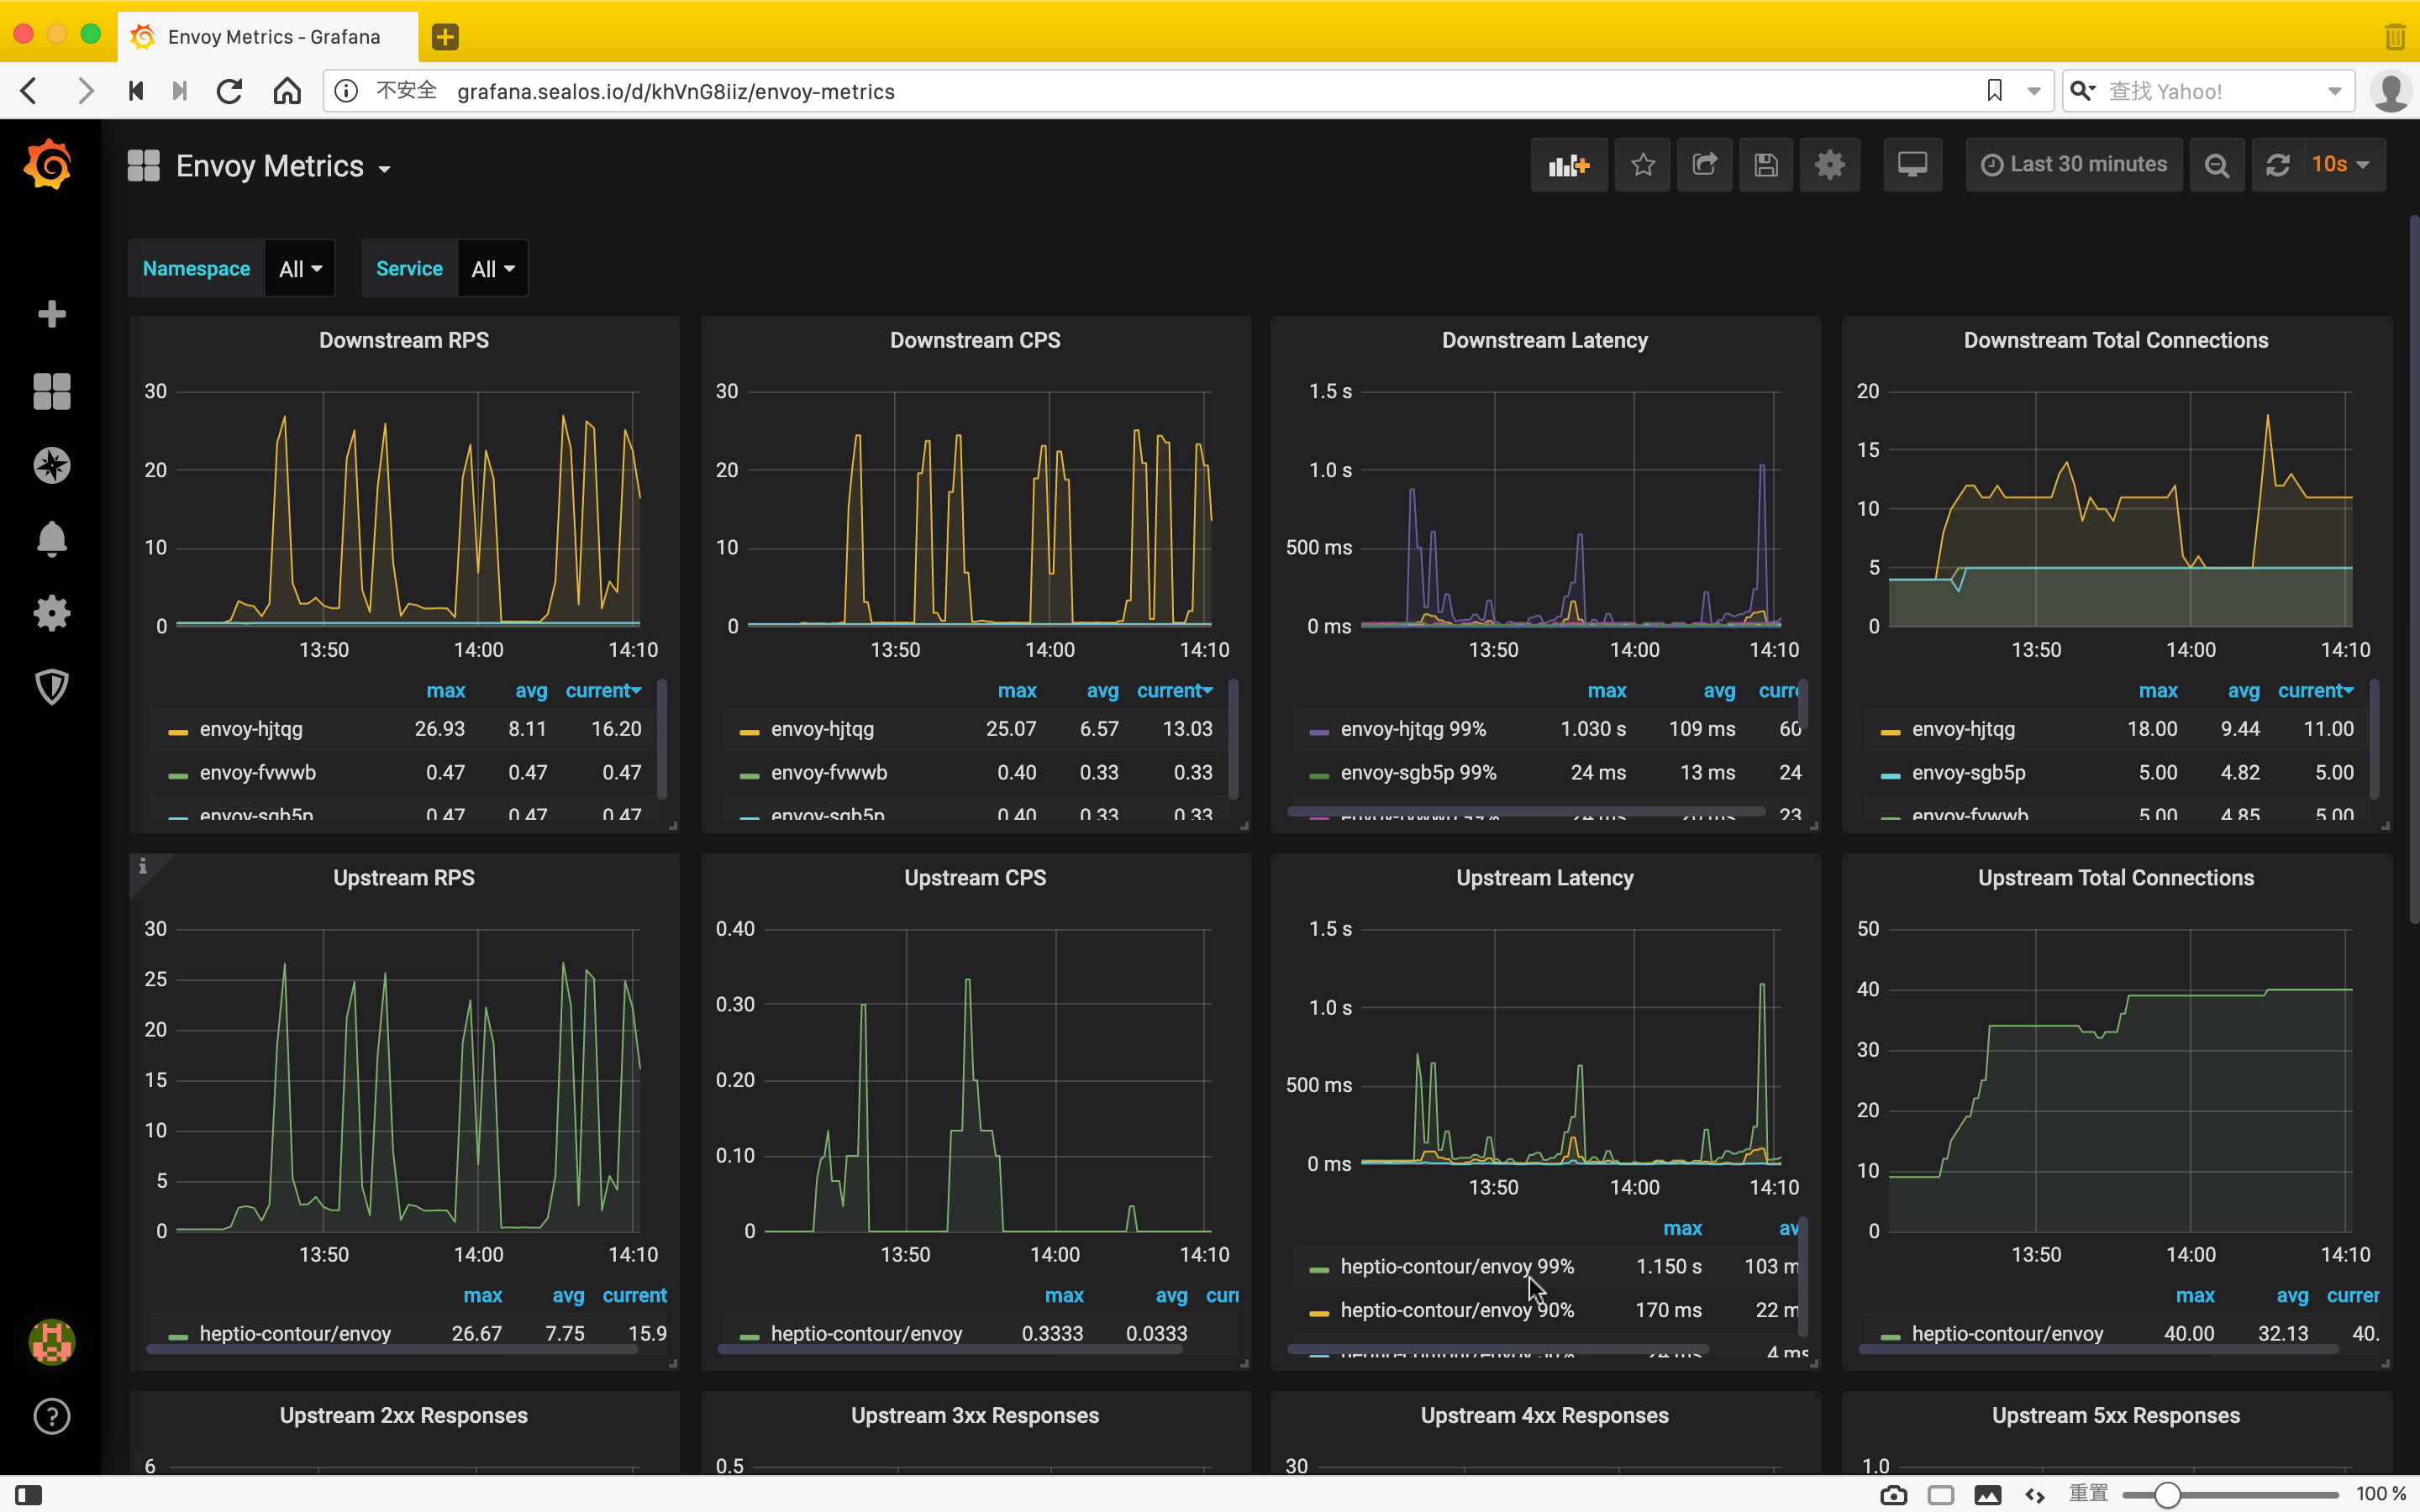Toggle envoy-hjtqg series in Downstream RPS legend

(x=251, y=729)
